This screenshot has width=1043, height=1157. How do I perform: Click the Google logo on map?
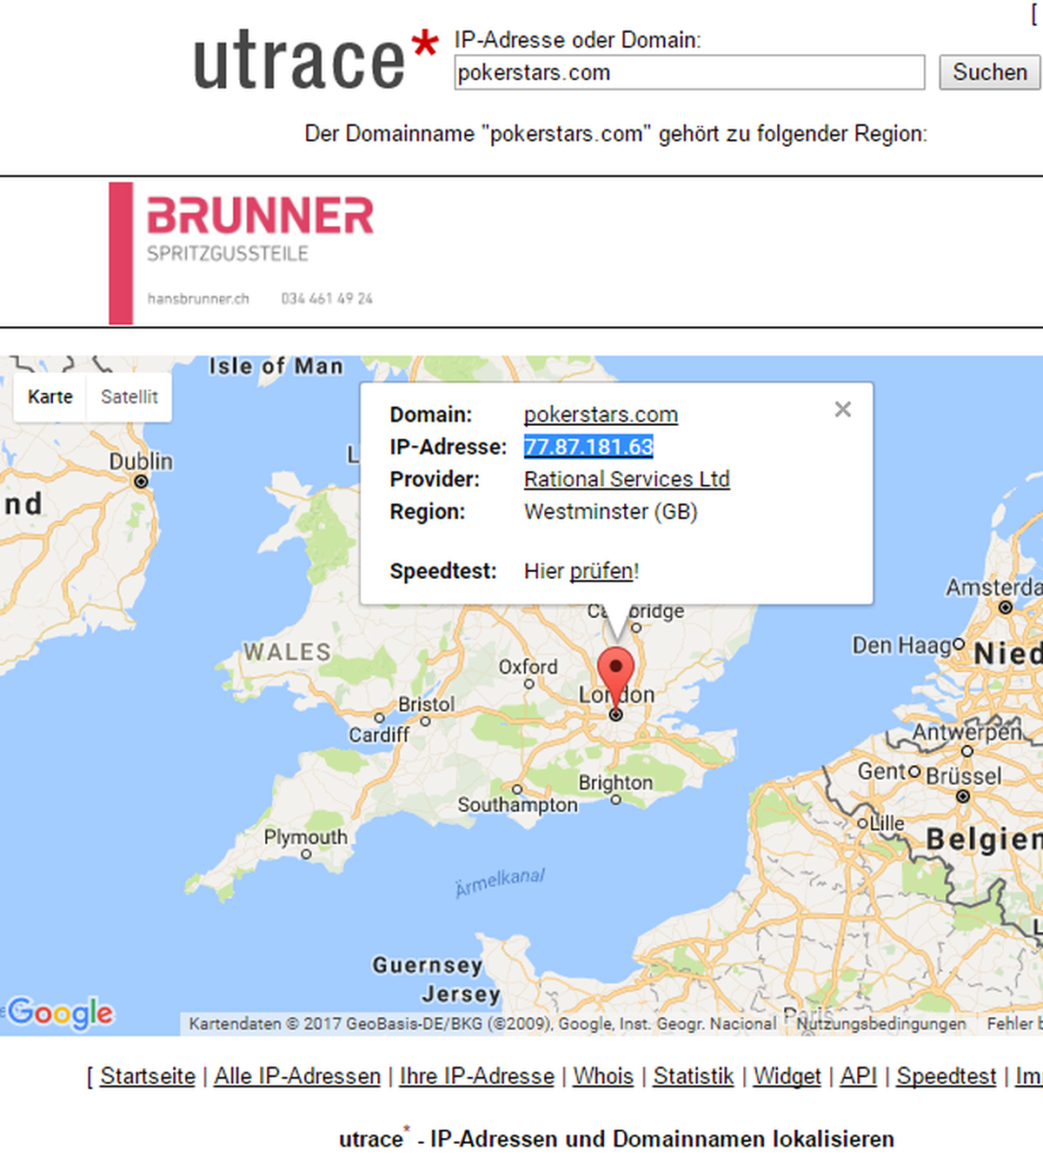pos(61,1014)
